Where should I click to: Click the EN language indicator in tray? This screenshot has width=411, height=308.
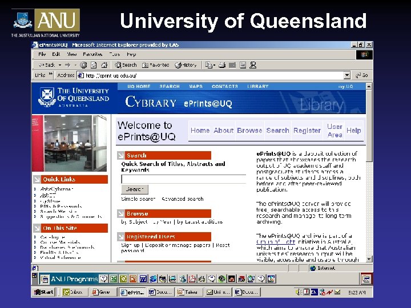coord(314,292)
